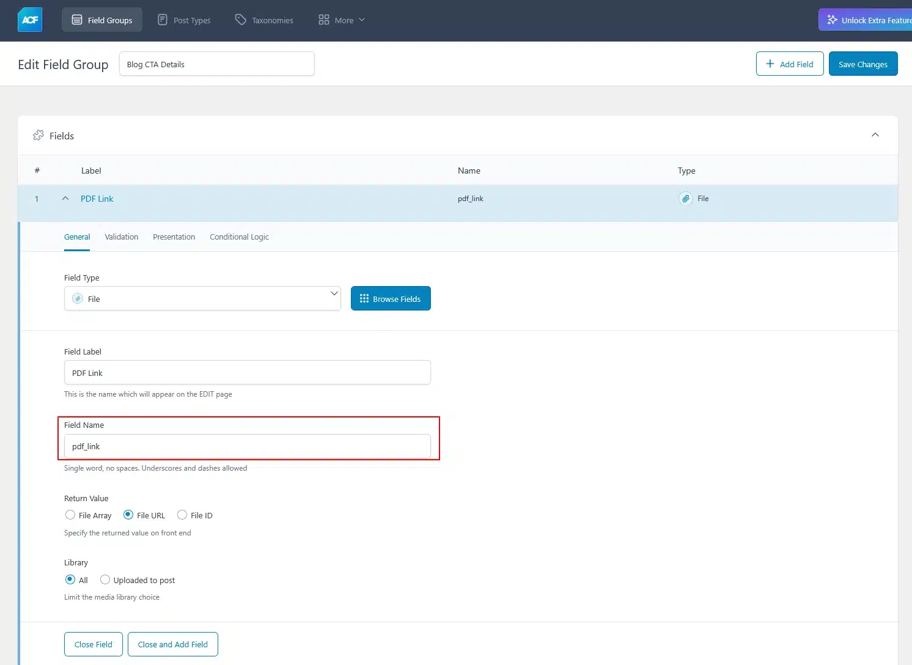Switch to the Conditional Logic tab
912x665 pixels.
pyautogui.click(x=239, y=237)
